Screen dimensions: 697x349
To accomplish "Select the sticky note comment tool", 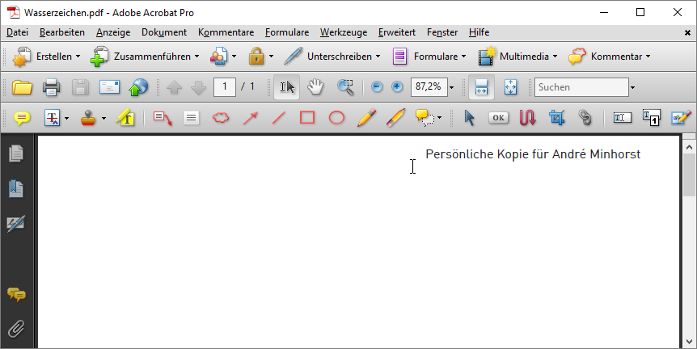I will [22, 118].
